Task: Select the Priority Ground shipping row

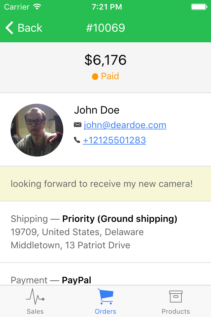Action: point(105,232)
